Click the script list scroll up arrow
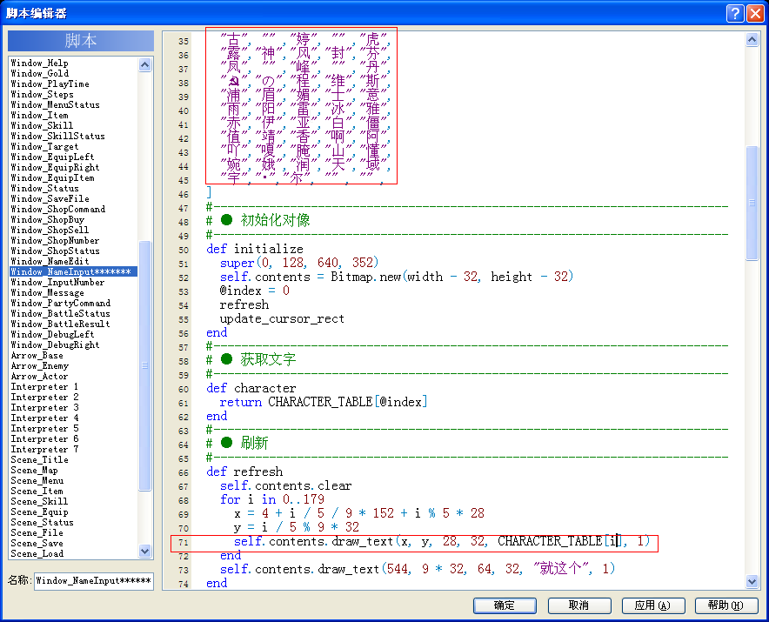 coord(144,64)
